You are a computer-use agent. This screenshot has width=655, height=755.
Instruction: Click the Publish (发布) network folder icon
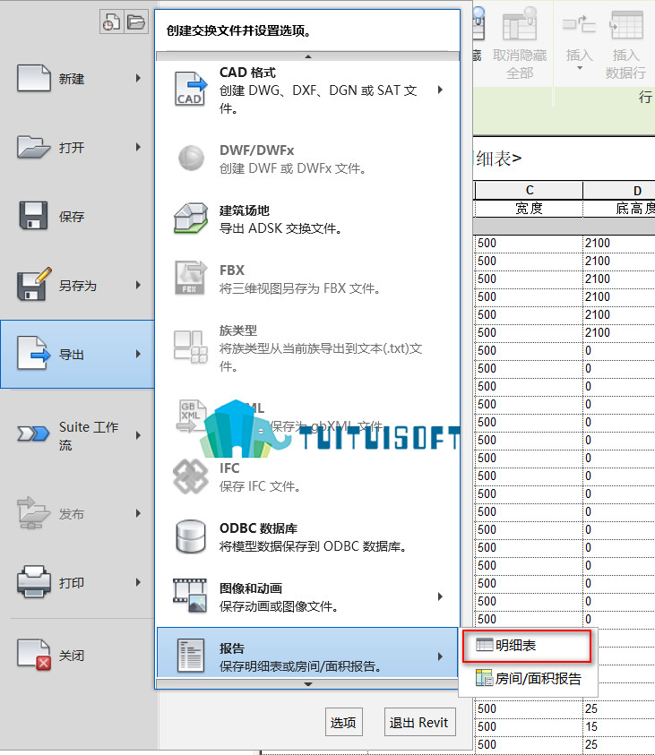33,513
